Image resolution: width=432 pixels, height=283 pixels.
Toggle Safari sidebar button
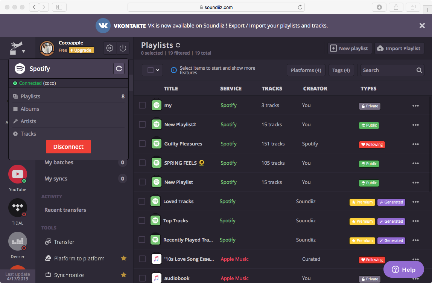click(59, 7)
